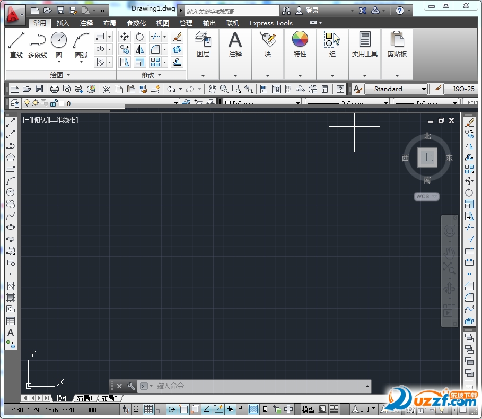482x419 pixels.
Task: Toggle grid display in status bar
Action: click(148, 409)
